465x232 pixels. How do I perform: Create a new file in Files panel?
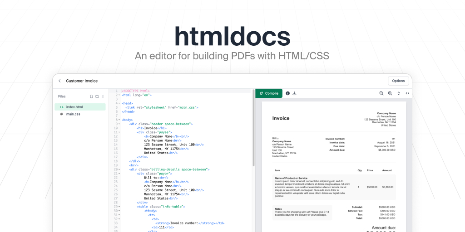point(91,97)
